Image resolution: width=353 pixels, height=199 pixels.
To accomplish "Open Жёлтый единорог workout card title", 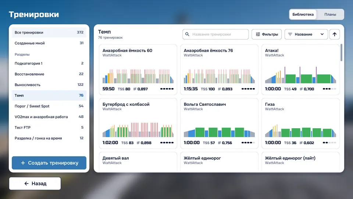I will tap(202, 158).
